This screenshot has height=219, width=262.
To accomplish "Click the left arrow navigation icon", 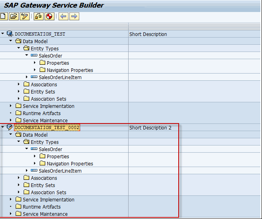I will (63, 16).
